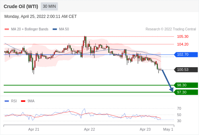The width and height of the screenshot is (199, 135).
Task: Click the MA 20 + Bollinger Bands legend swatch
Action: [7, 29]
